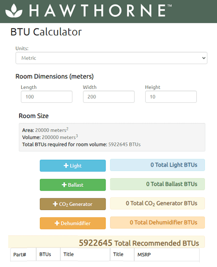
Task: Focus the Length input field
Action: pos(47,97)
